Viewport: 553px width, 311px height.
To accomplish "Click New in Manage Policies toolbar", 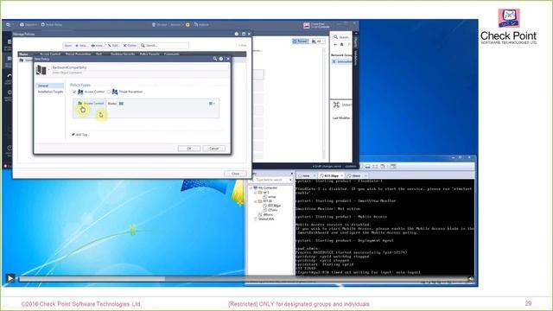I will point(81,46).
